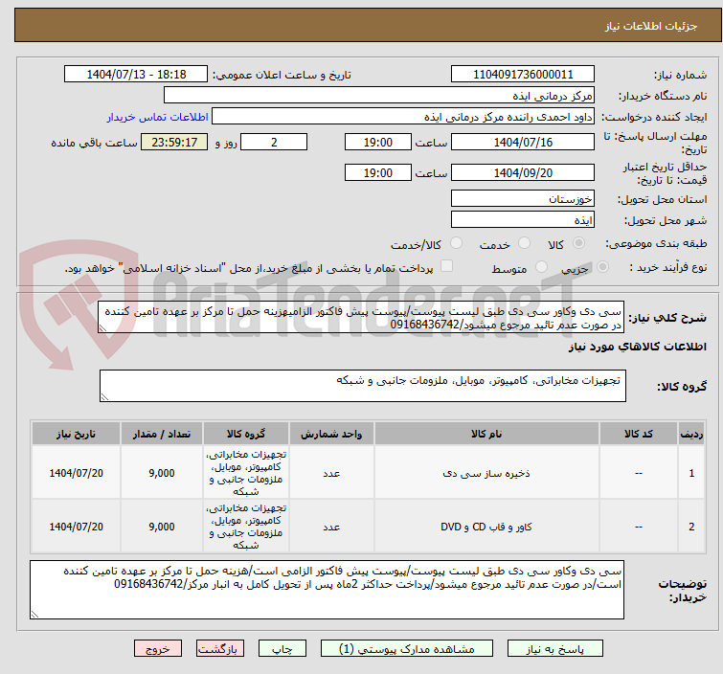Image resolution: width=723 pixels, height=674 pixels.
Task: Click the quantity 9,000 in row 1
Action: [162, 473]
